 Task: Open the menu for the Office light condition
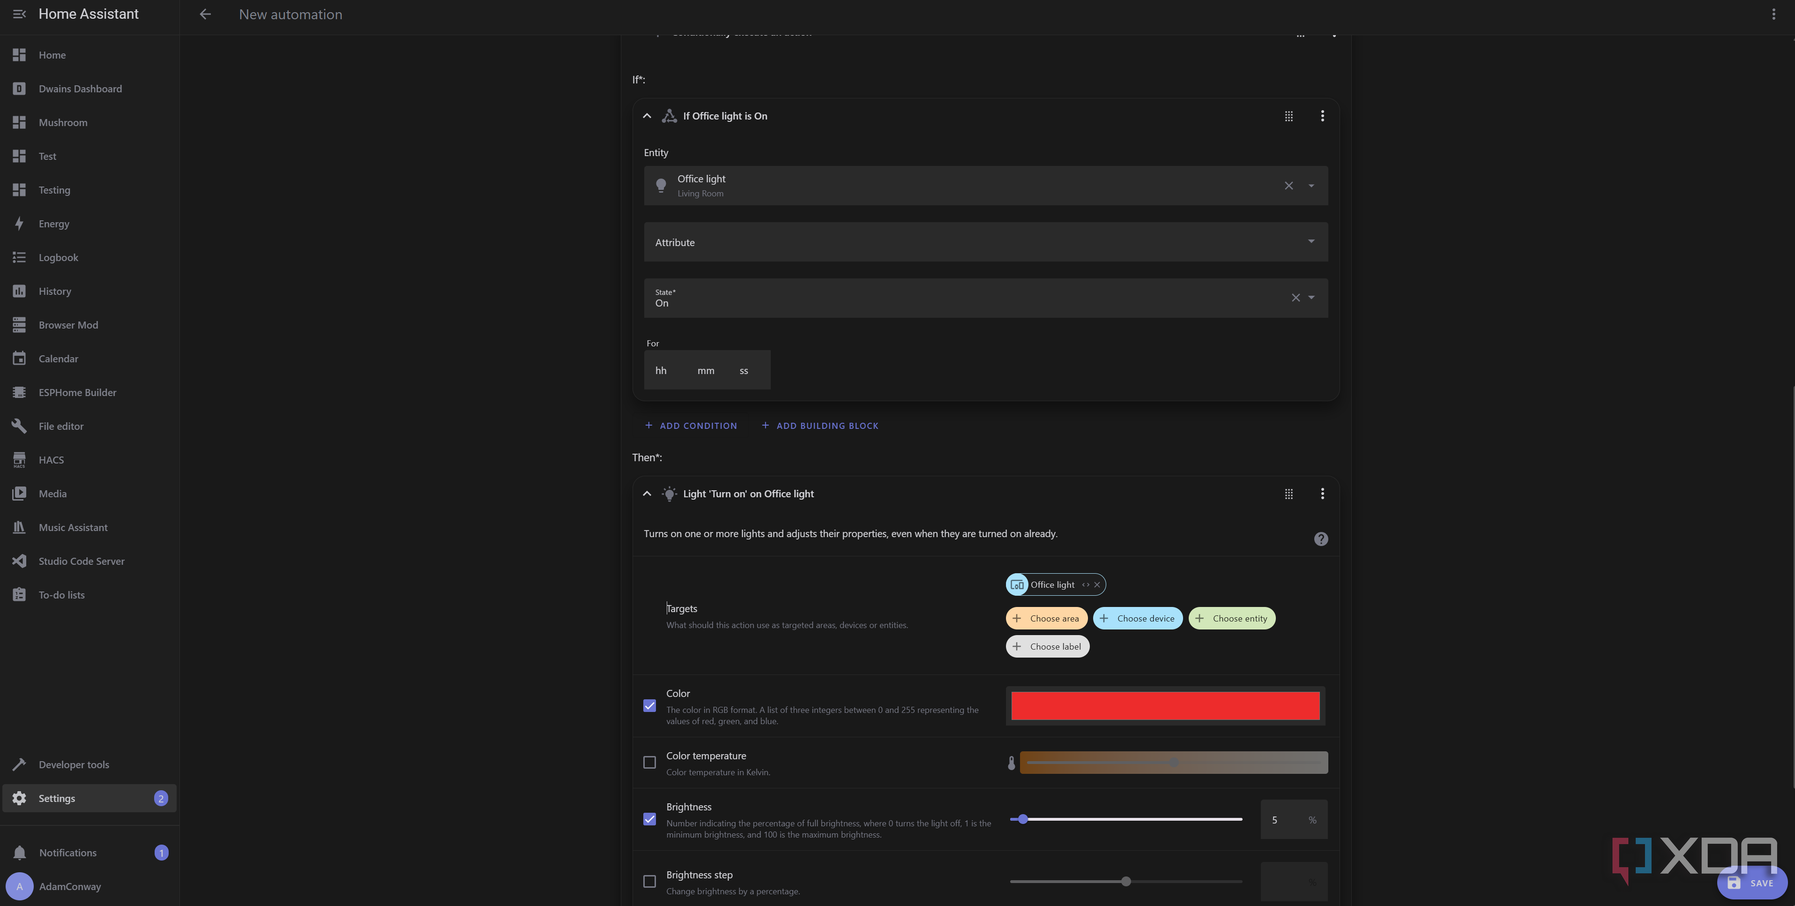click(1322, 116)
